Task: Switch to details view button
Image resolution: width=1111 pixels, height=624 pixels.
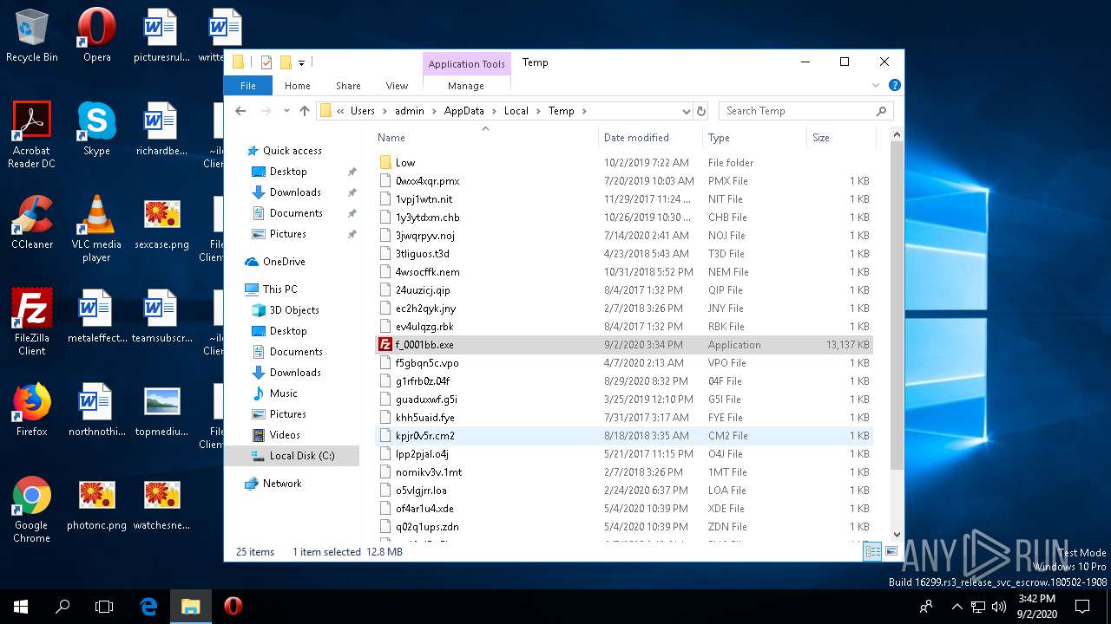Action: coord(873,552)
